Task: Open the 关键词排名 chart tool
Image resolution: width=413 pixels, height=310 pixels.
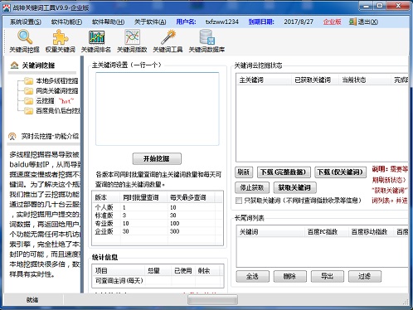Action: point(96,41)
